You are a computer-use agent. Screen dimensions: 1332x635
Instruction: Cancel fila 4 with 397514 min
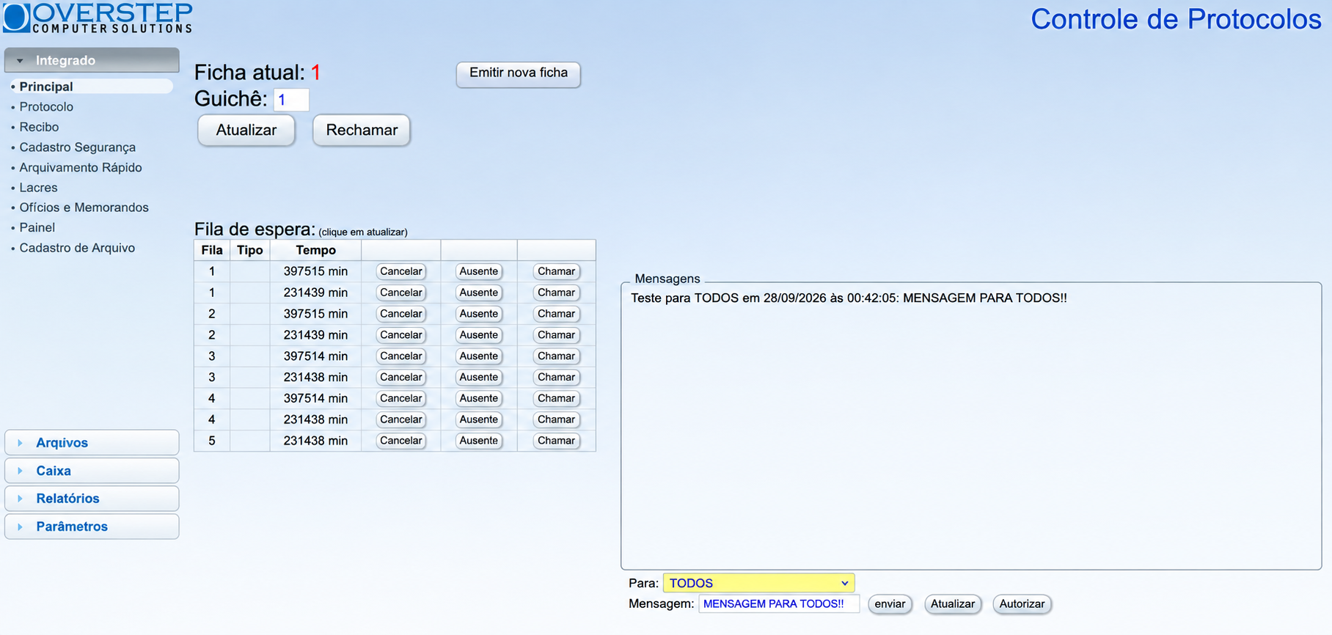coord(401,399)
